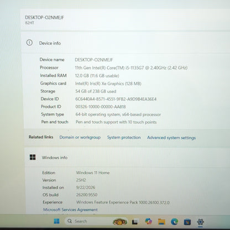This screenshot has height=230, width=230.
Task: Click the OS build label
Action: [x=50, y=195]
